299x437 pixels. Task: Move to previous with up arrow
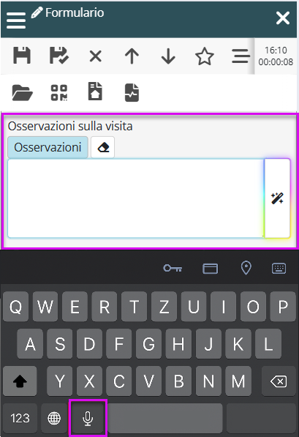click(x=132, y=56)
